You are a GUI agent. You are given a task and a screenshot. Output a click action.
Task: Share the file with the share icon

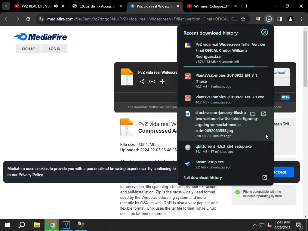142,81
